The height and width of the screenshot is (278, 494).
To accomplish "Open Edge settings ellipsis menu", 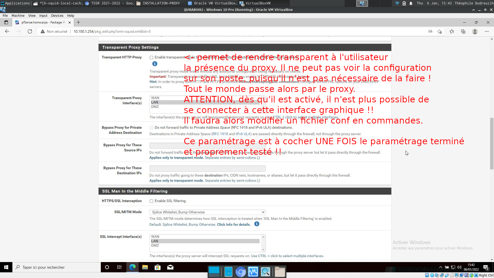I will tap(487, 31).
